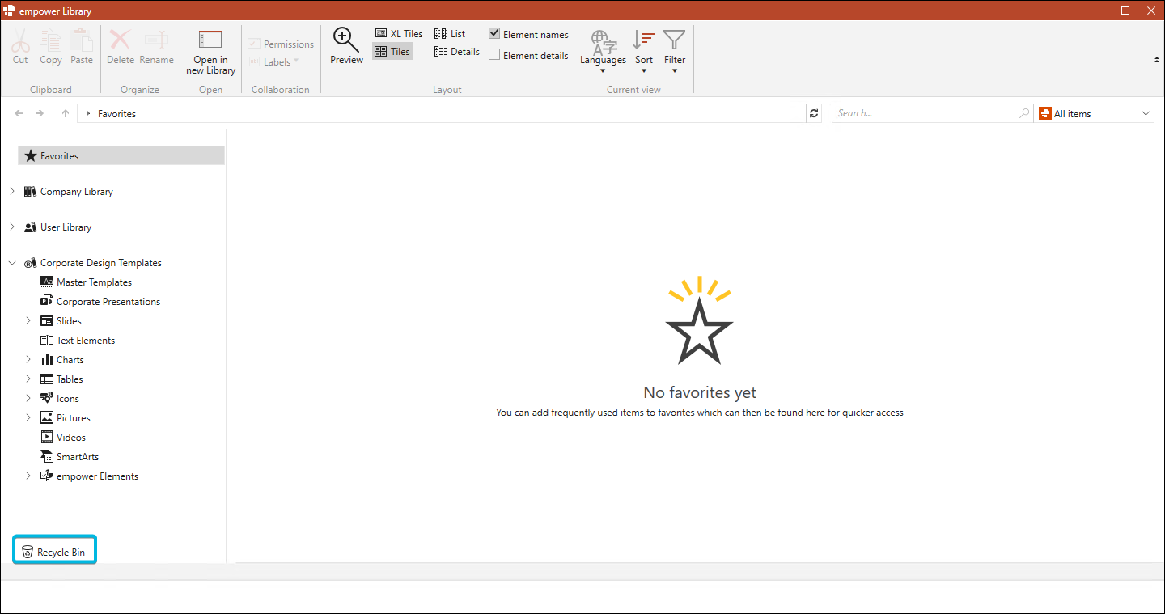Click the empower Library title bar logo
The height and width of the screenshot is (614, 1165).
coord(9,11)
